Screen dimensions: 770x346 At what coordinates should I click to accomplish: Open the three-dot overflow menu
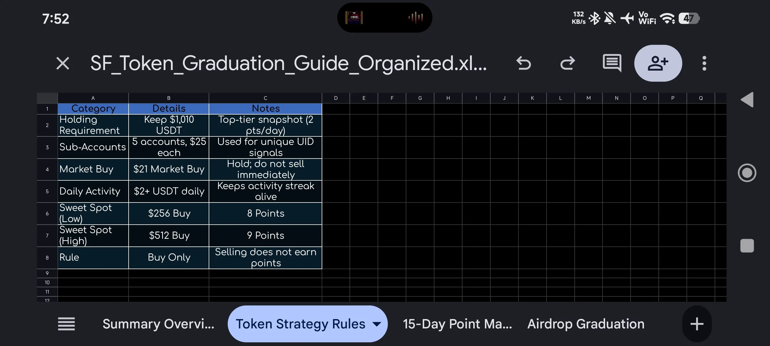(704, 63)
